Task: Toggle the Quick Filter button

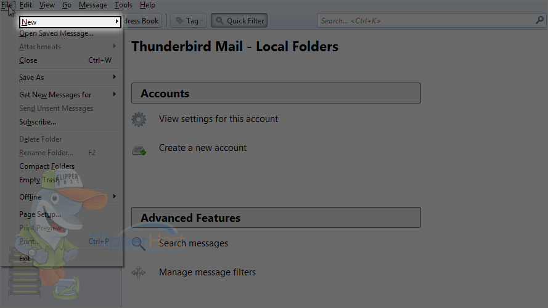Action: tap(239, 21)
